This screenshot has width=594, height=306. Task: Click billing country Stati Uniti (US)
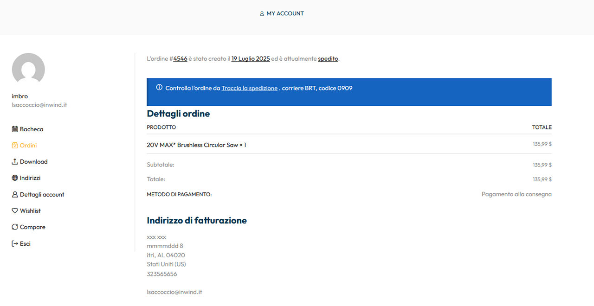point(166,264)
